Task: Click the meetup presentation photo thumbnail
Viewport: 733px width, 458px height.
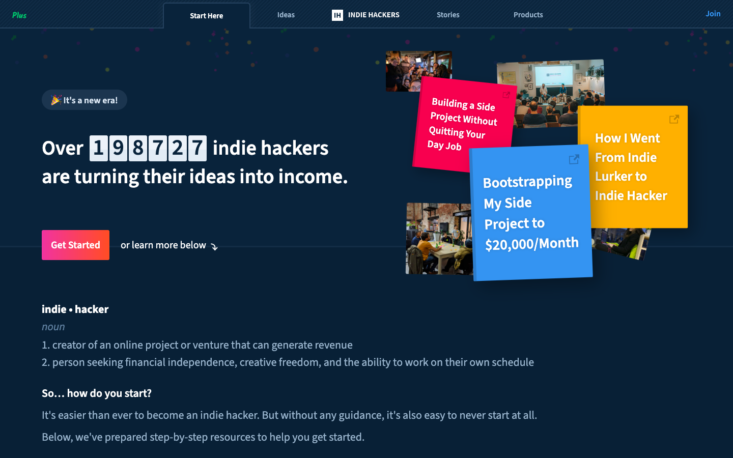Action: click(550, 87)
